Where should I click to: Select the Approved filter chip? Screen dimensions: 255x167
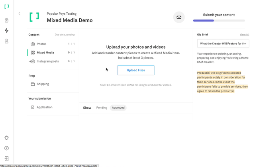pos(118,108)
